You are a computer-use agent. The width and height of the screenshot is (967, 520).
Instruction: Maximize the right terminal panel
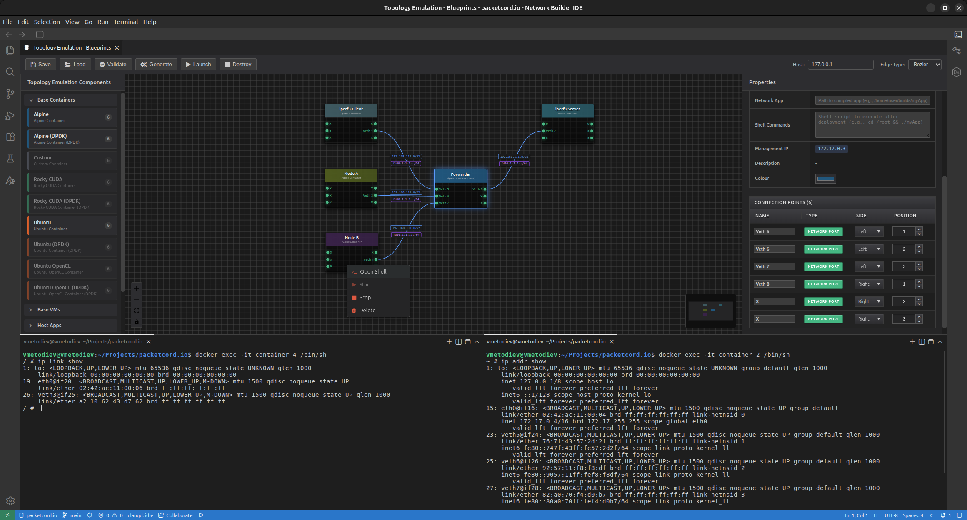[931, 342]
